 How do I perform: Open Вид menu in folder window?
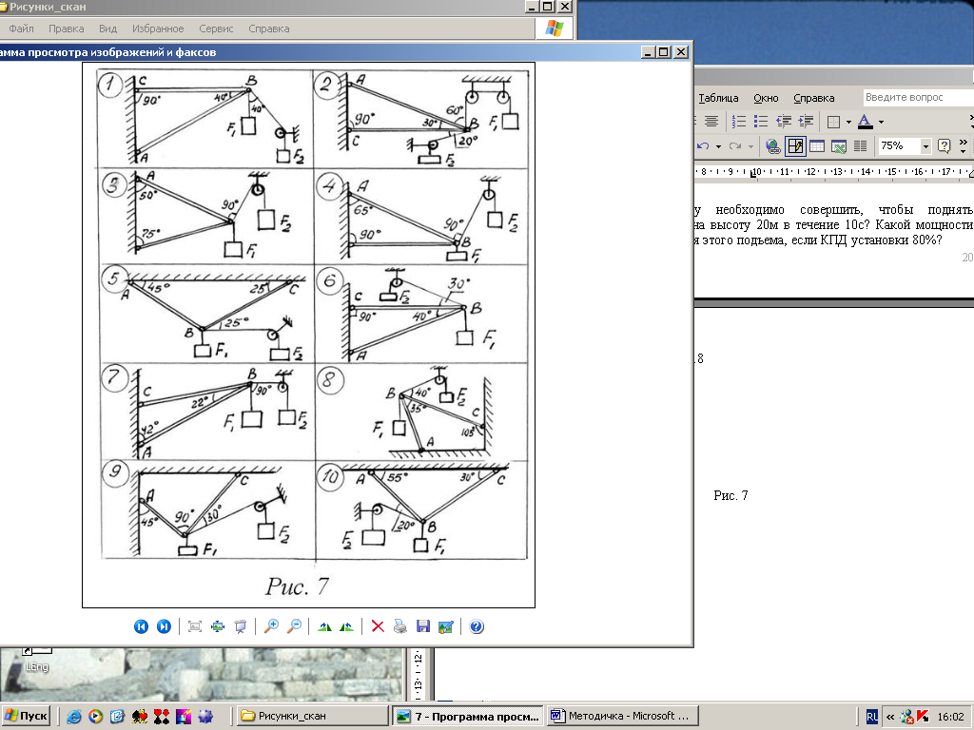pos(107,29)
